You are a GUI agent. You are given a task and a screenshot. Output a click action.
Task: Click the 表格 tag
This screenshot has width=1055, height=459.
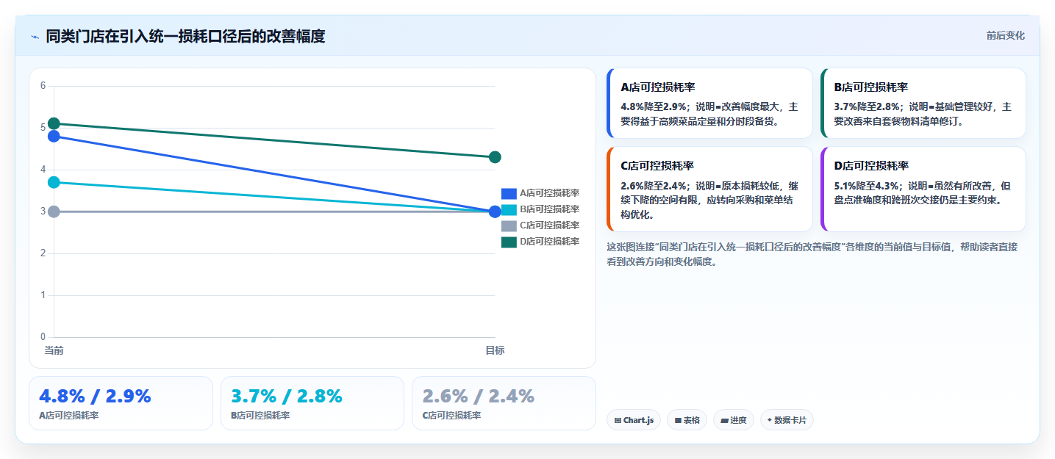click(x=687, y=420)
